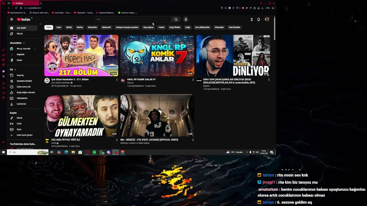Start voice search with the microphone
Viewport: 367px width, 206px height.
pyautogui.click(x=186, y=19)
